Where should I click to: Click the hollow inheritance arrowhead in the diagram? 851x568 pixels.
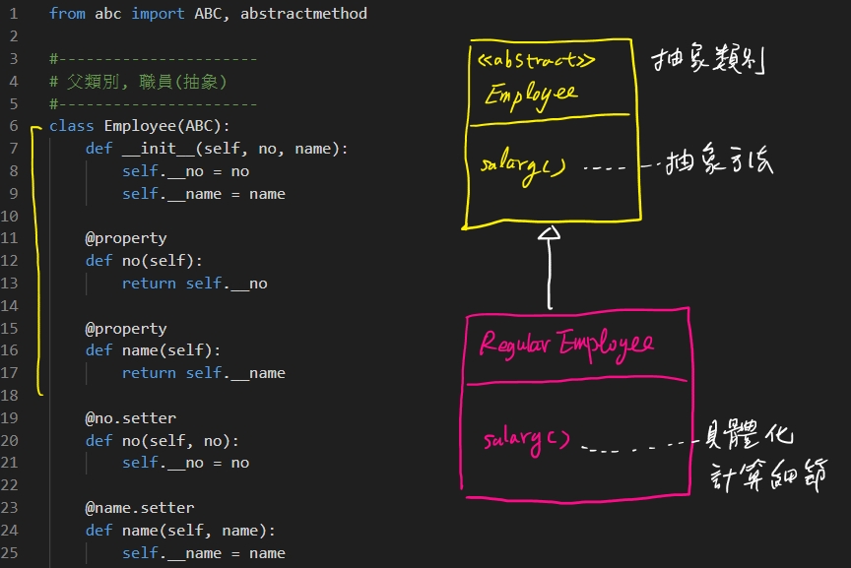550,233
